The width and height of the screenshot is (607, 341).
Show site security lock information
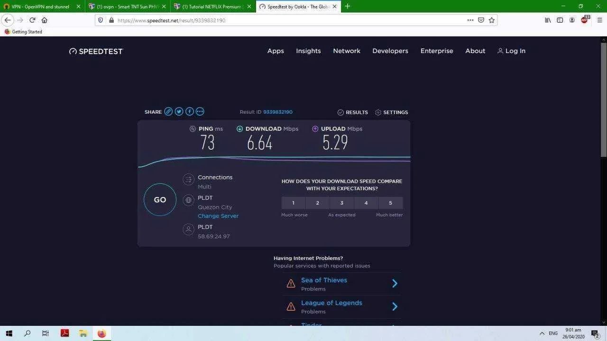point(111,20)
